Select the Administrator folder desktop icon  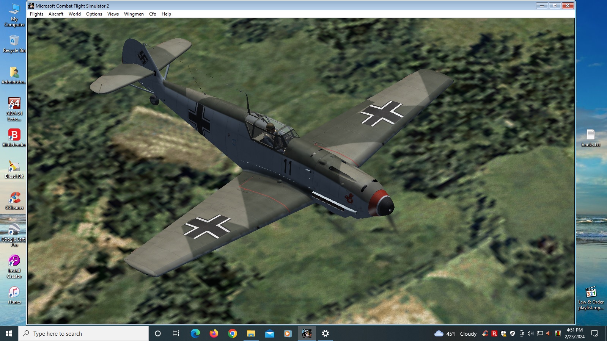14,75
